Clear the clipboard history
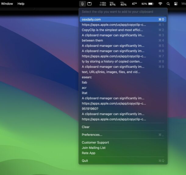Screen dimensions: 186x175 pyautogui.click(x=86, y=127)
